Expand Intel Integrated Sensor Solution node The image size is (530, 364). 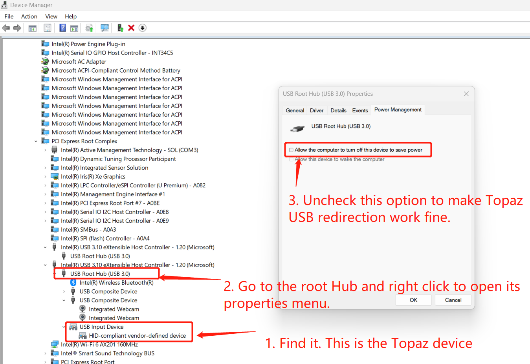(45, 168)
